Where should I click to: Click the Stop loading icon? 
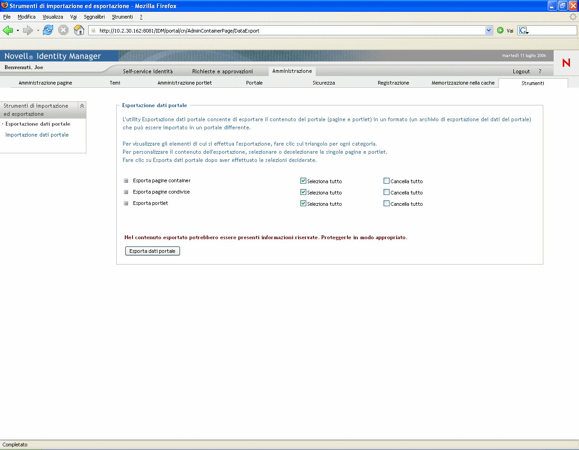(x=63, y=30)
